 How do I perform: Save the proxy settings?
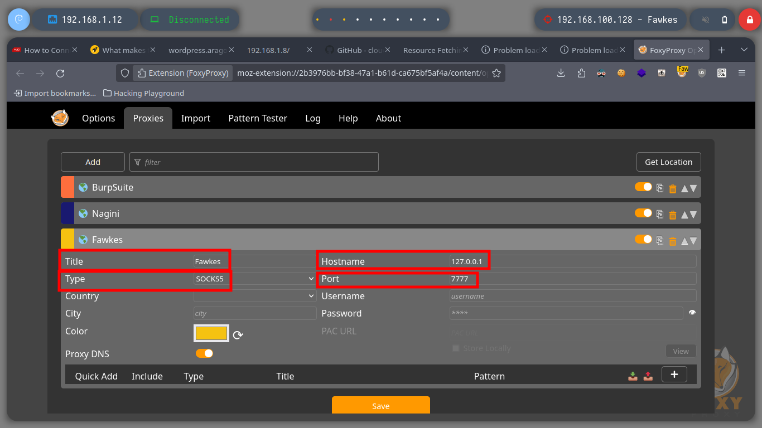click(x=381, y=405)
